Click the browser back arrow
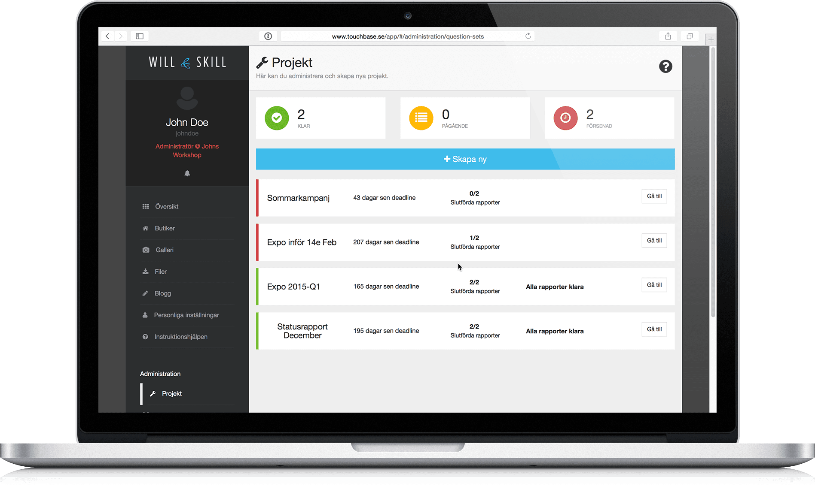Screen dimensions: 815x486 107,36
